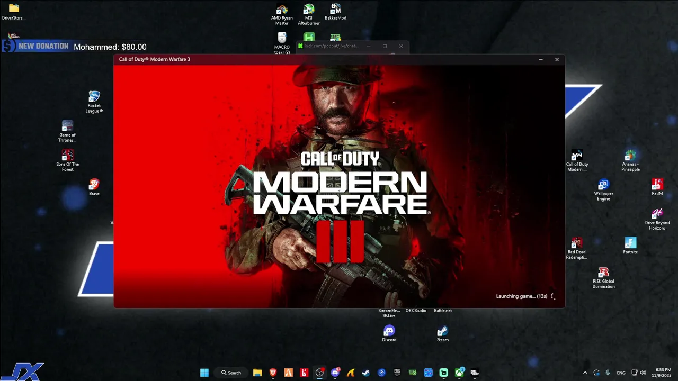Open the Fortnite desktop shortcut

coord(630,246)
